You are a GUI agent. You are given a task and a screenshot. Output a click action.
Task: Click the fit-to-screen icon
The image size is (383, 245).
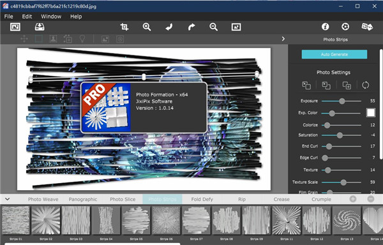pos(236,27)
